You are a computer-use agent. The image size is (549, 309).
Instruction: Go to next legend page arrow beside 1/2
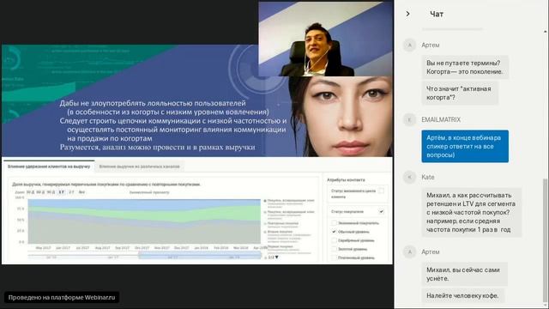276,257
